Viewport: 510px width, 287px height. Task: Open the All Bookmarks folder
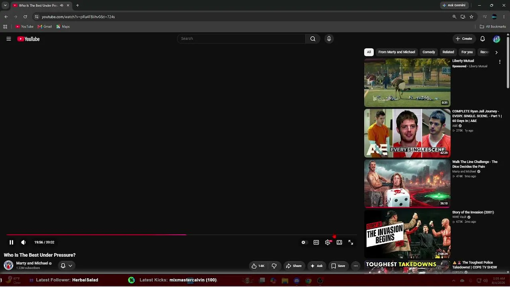493,27
